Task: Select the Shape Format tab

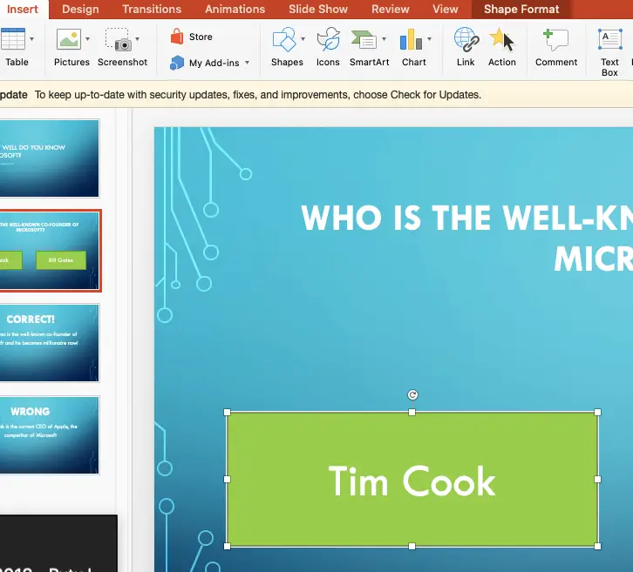Action: click(x=521, y=10)
